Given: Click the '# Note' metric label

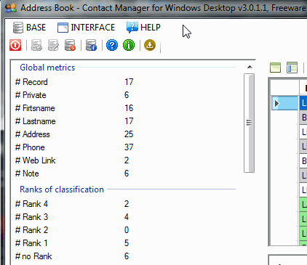Looking at the screenshot, I should 27,174.
